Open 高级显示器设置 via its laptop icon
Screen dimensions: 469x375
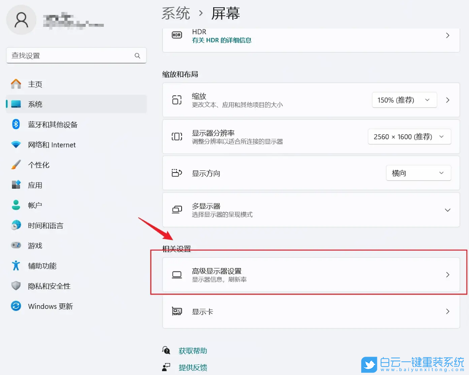tap(177, 274)
